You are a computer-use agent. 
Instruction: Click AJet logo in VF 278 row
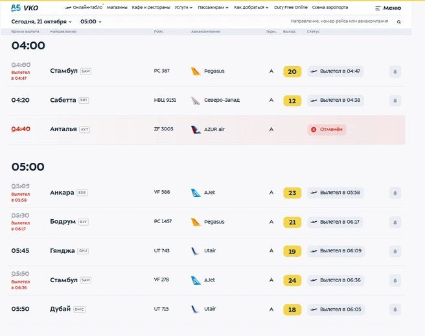click(x=196, y=280)
